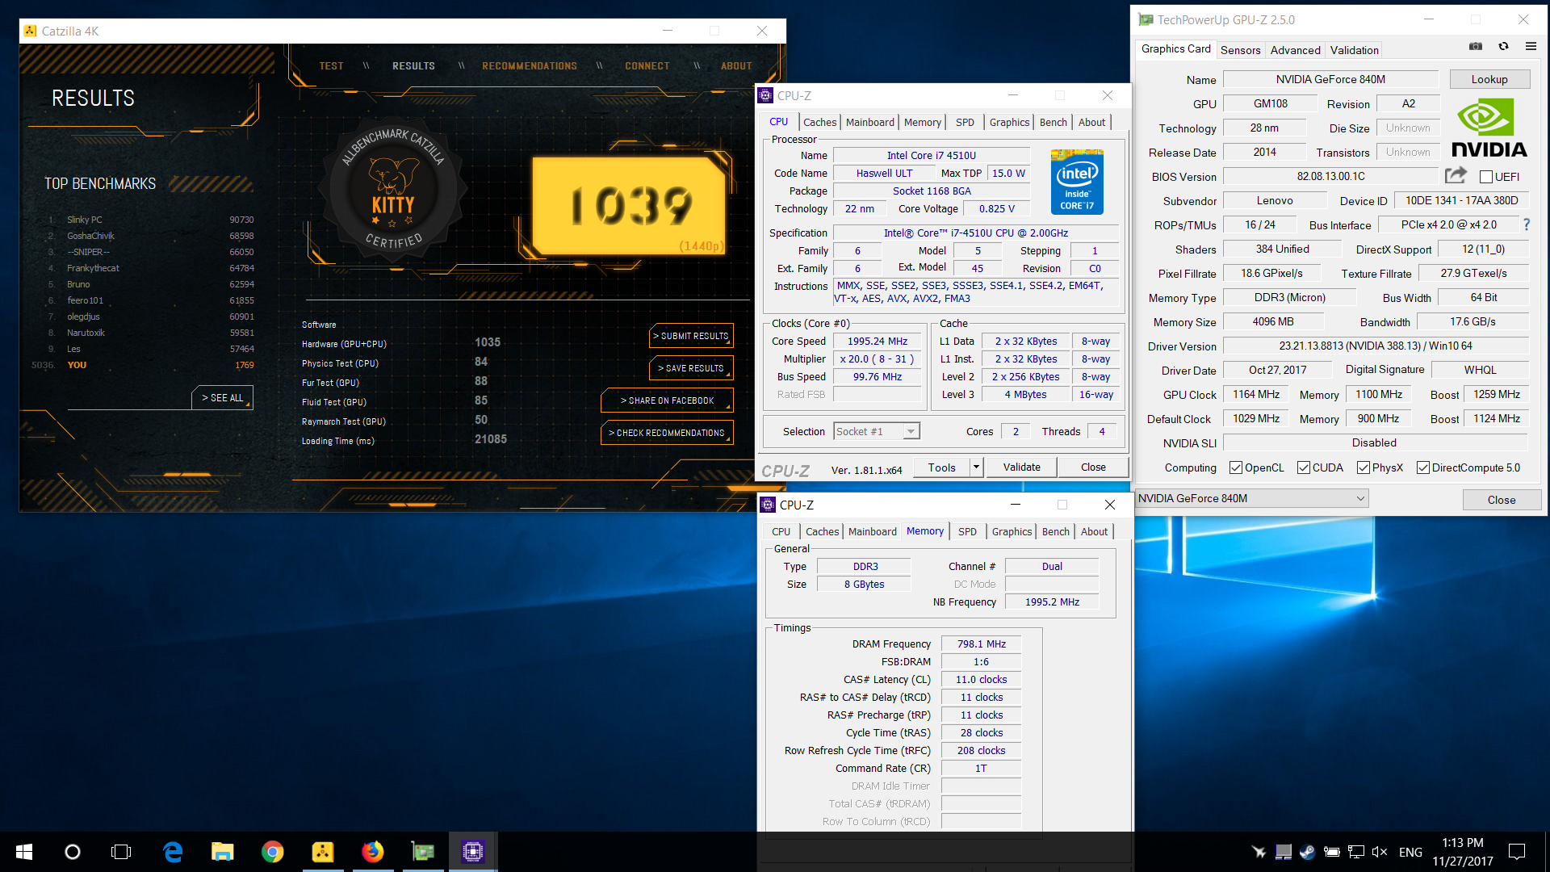The width and height of the screenshot is (1550, 872).
Task: Click the BIOS share/export icon in GPU-Z
Action: 1456,175
